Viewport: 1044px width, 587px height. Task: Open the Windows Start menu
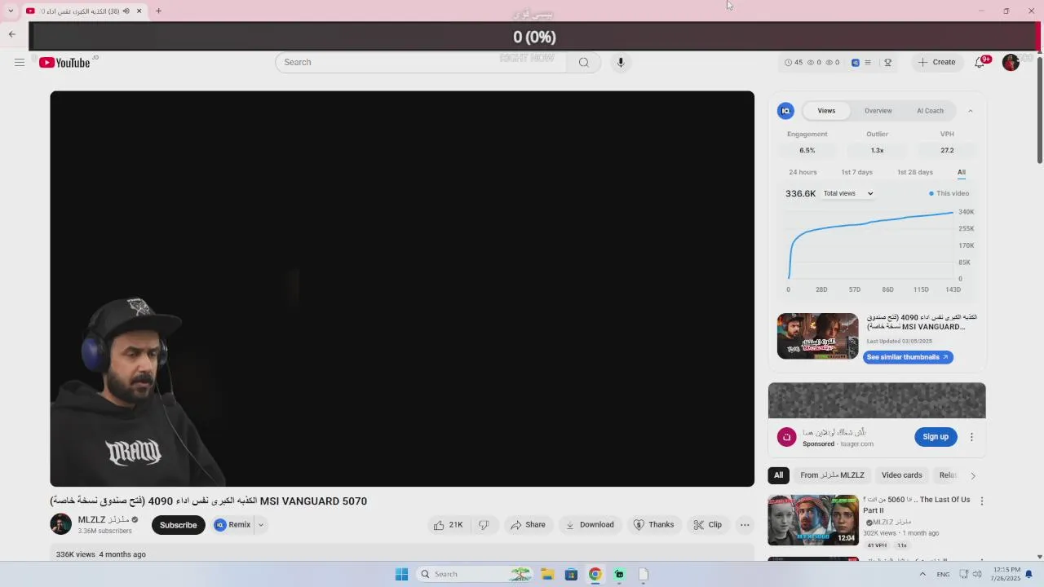pyautogui.click(x=401, y=574)
